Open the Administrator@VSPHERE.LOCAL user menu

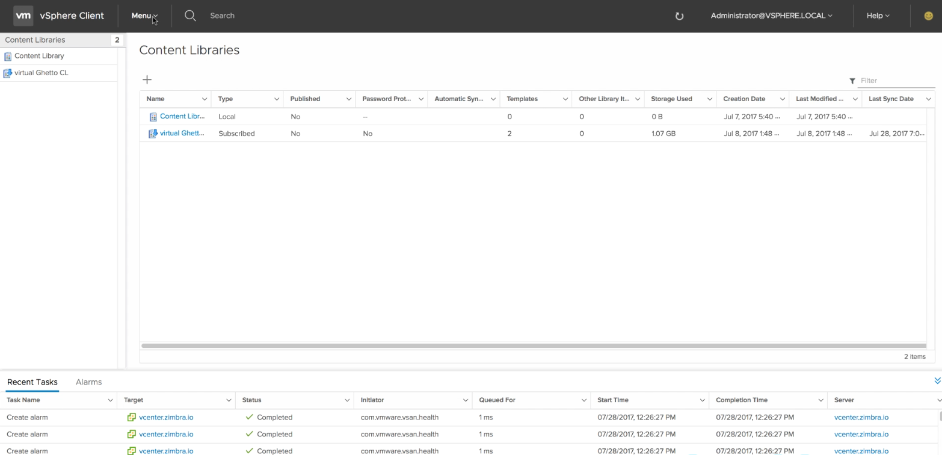click(x=771, y=16)
